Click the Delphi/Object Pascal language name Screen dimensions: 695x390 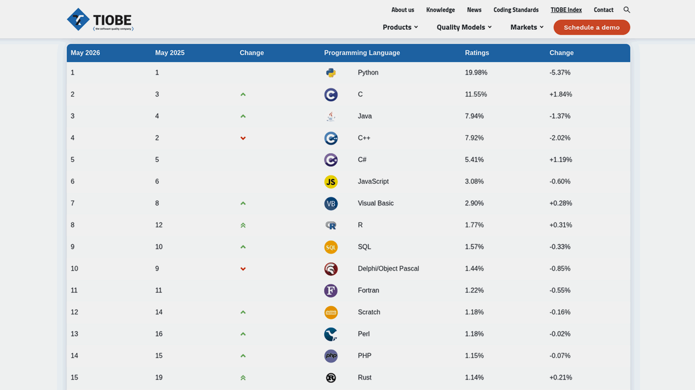[388, 268]
